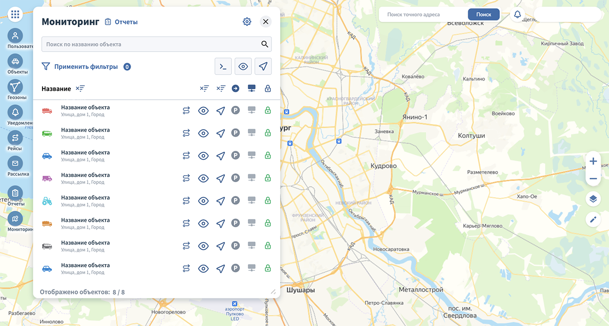Toggle eye icon for the tractor object

tap(203, 201)
